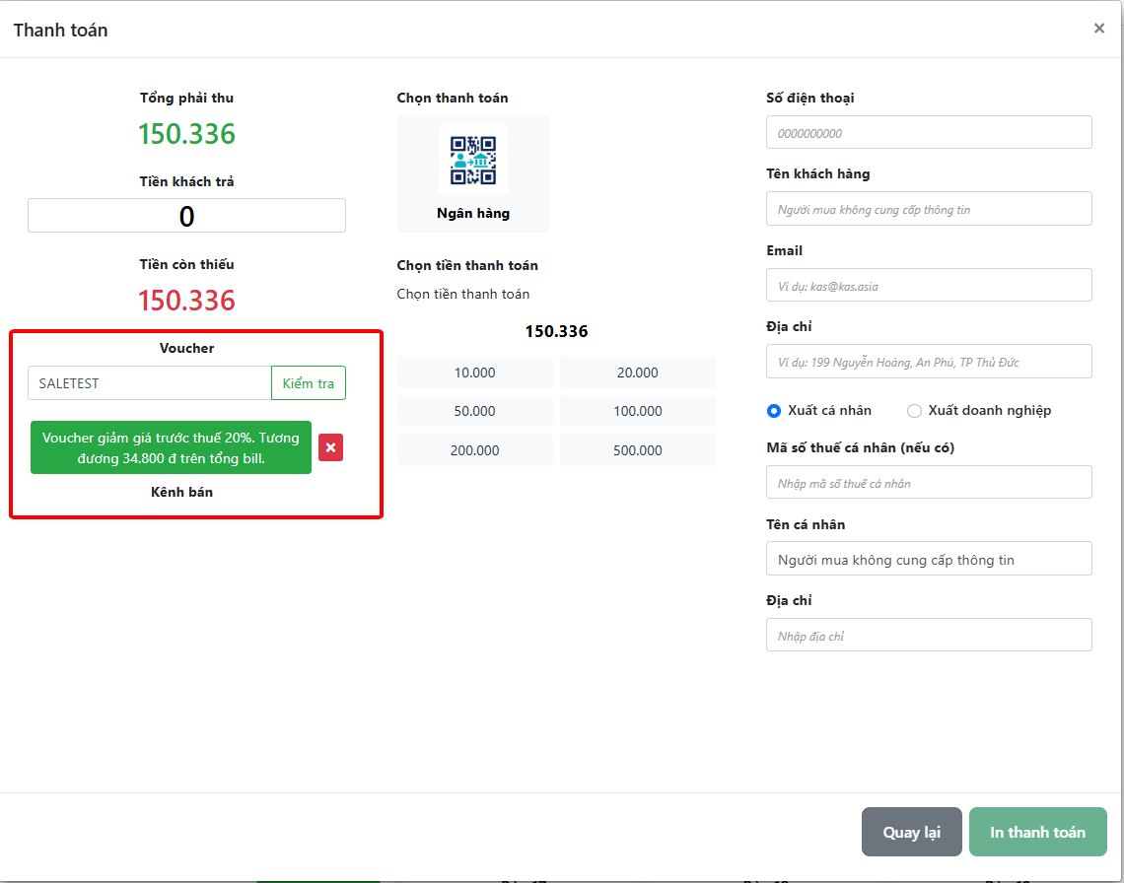Go back with Quay lại button

click(911, 832)
